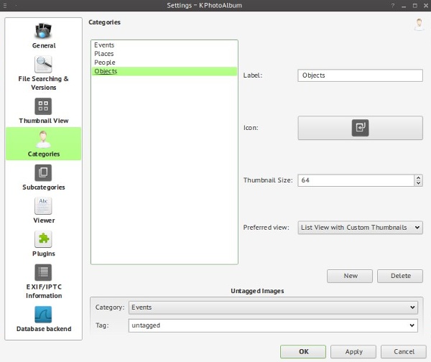
Task: Expand the Preferred view dropdown
Action: tap(360, 227)
